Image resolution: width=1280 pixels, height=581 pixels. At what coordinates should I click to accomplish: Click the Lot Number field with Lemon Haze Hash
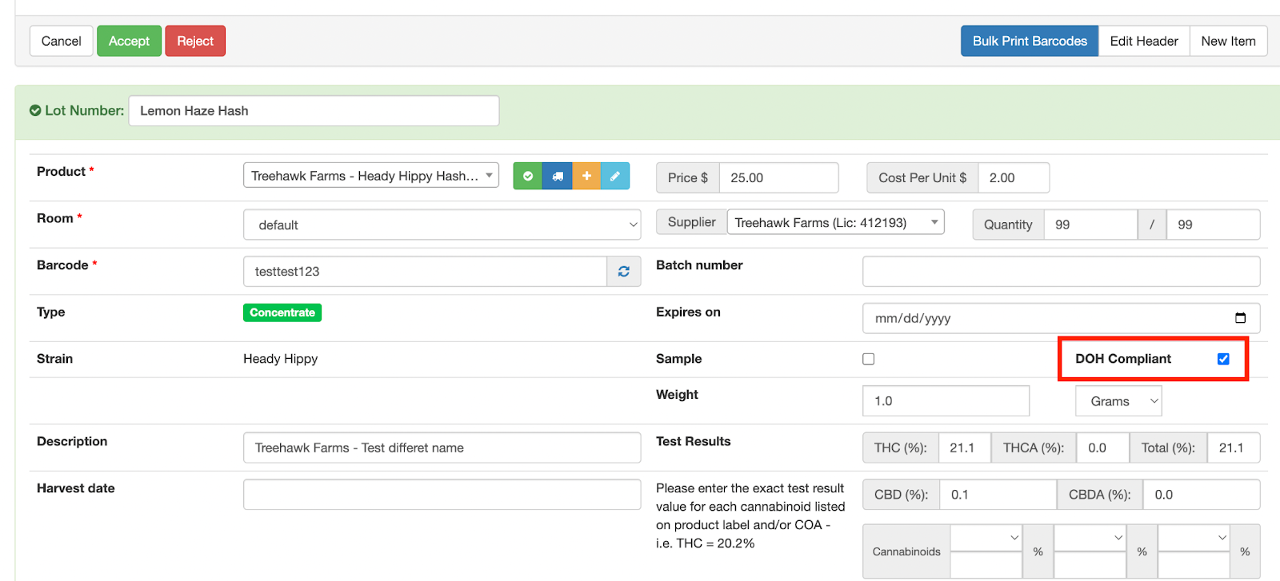tap(314, 110)
